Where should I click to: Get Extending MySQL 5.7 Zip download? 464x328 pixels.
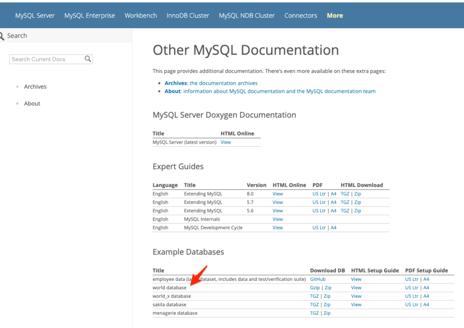click(x=358, y=202)
